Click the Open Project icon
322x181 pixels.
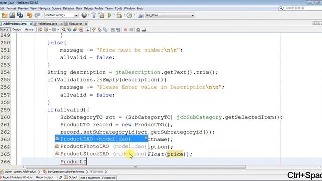pos(12,15)
